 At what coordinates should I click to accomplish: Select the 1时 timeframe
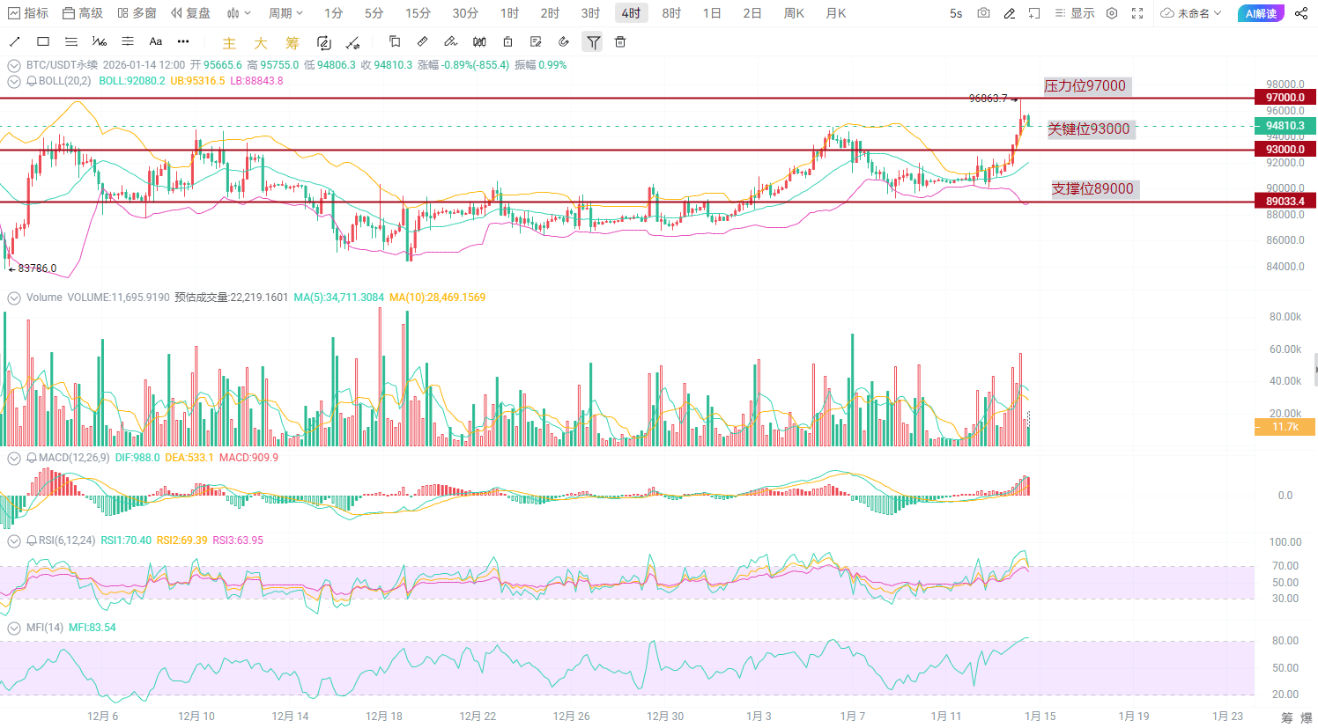[509, 13]
